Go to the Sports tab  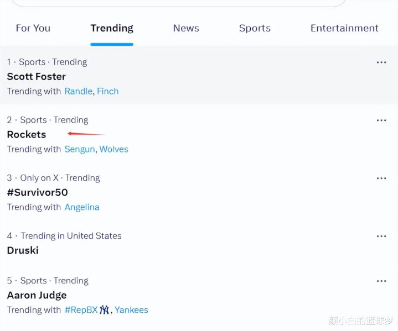point(255,28)
